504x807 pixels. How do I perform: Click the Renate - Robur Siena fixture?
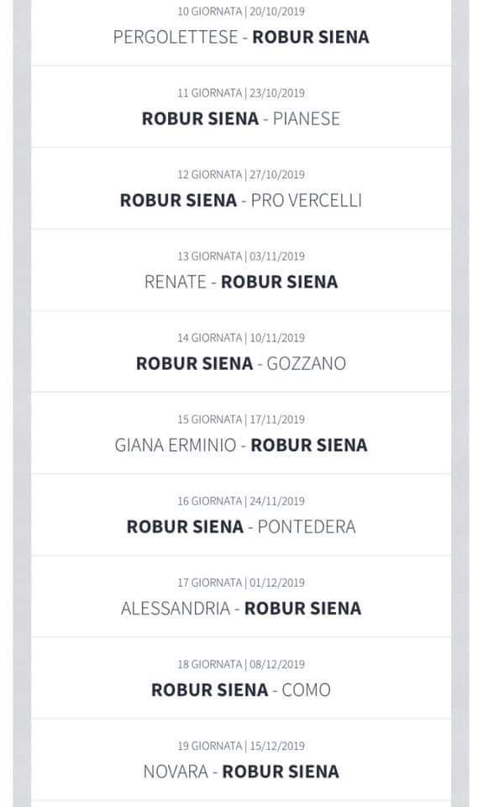[241, 282]
